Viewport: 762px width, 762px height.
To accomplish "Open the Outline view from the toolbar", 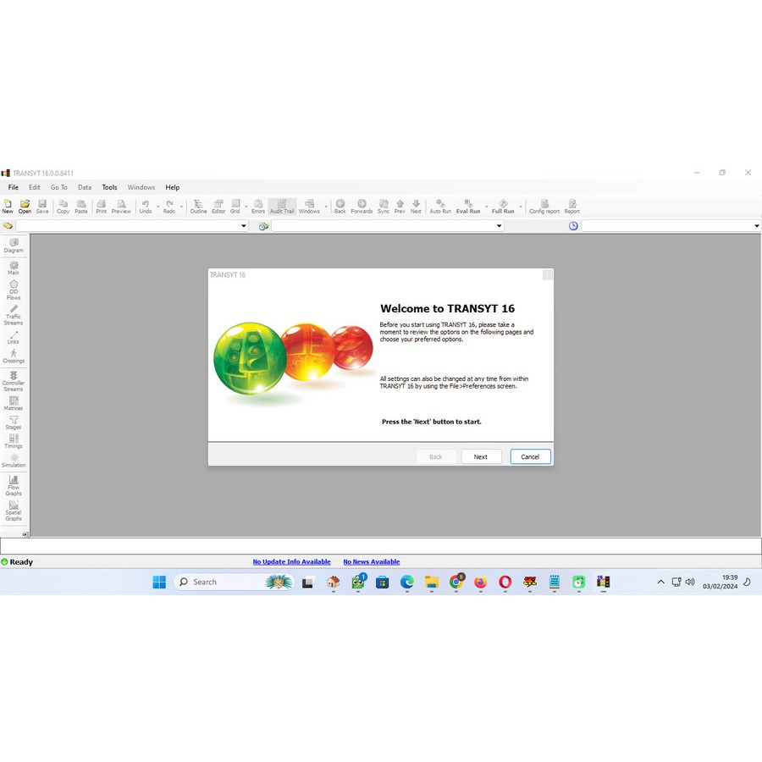I will [198, 207].
